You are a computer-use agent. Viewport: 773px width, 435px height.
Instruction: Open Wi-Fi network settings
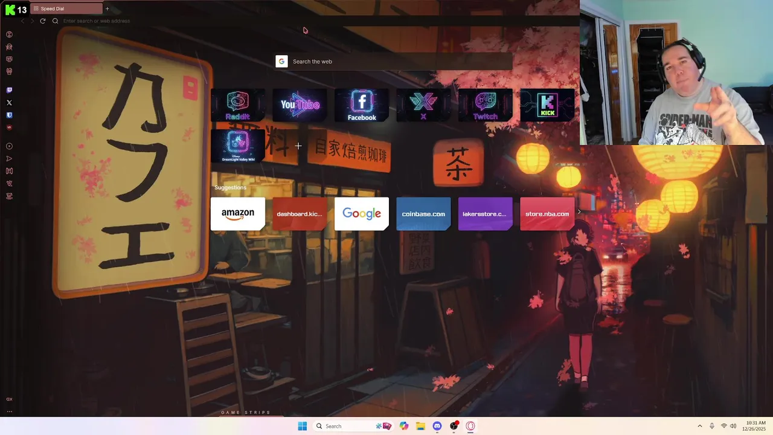[724, 426]
